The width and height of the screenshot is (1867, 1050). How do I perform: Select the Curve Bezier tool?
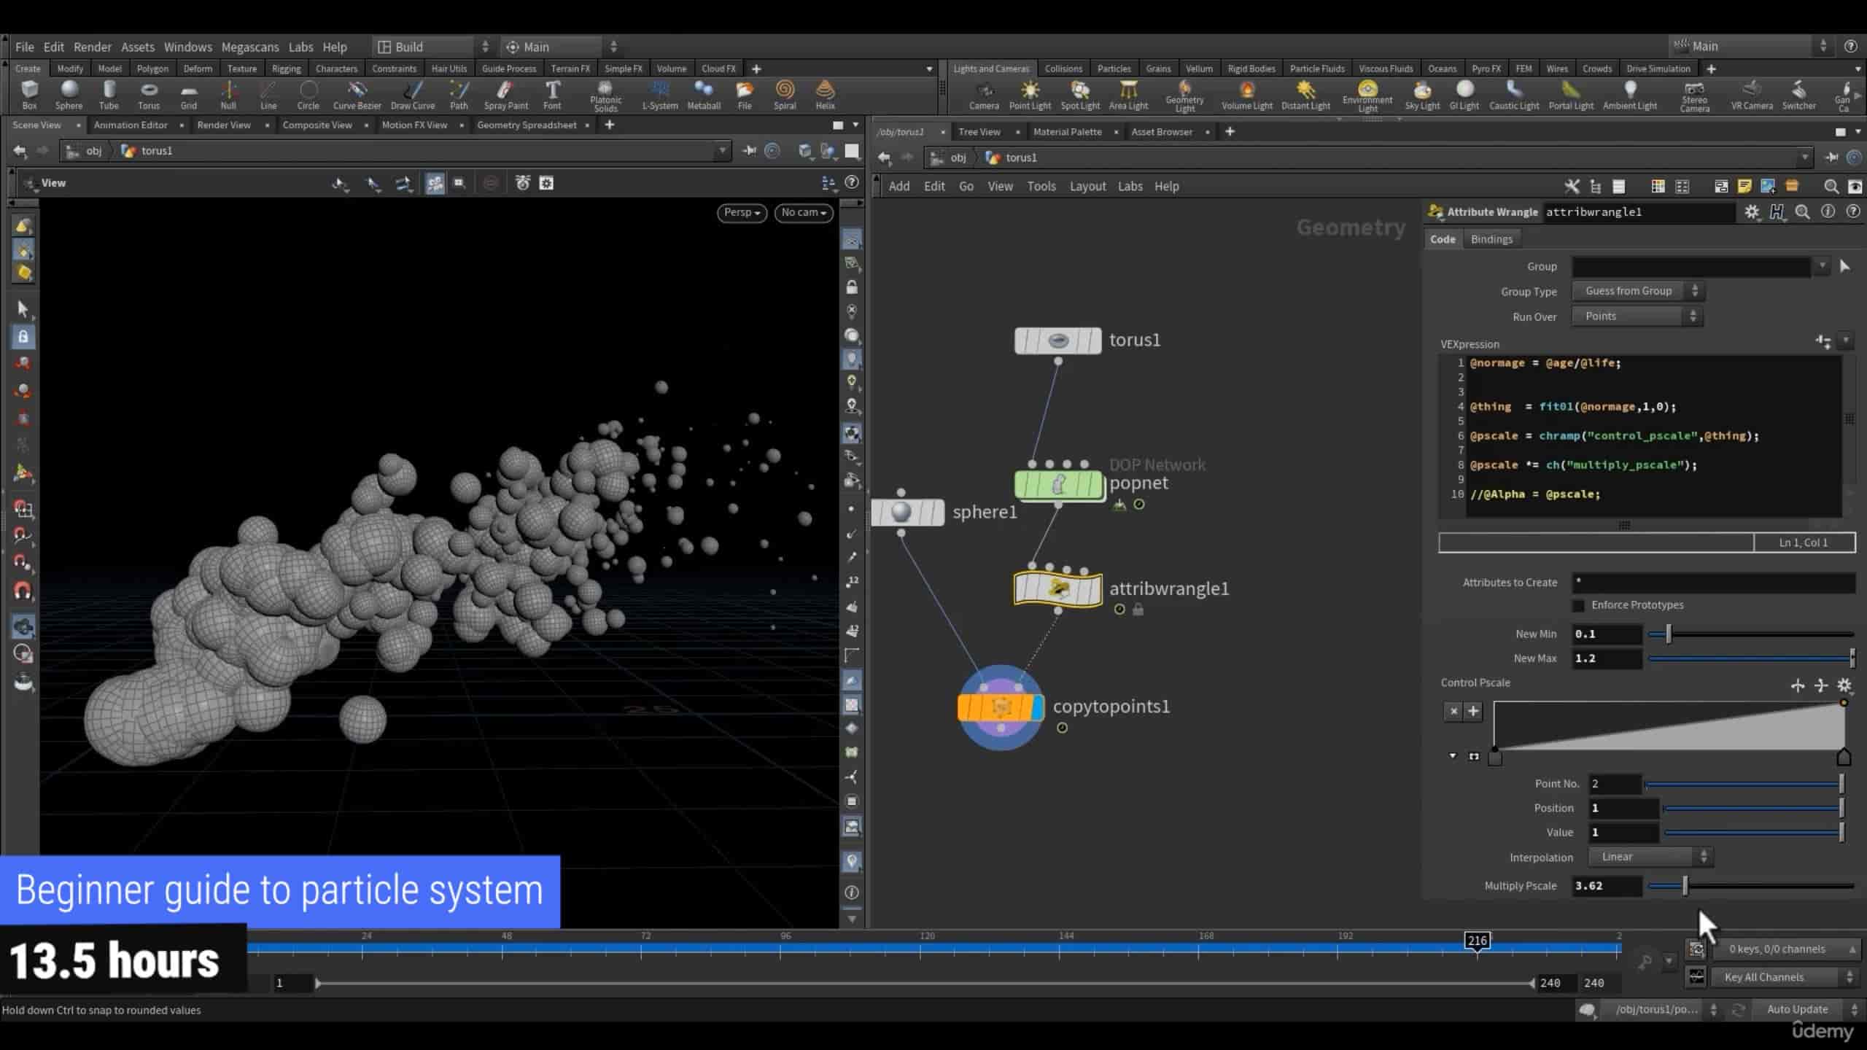(x=357, y=96)
